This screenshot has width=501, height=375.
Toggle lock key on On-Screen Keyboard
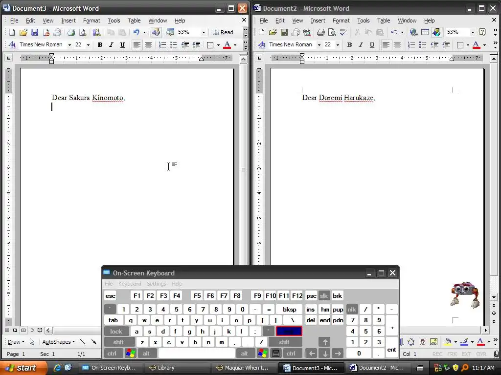coord(116,332)
